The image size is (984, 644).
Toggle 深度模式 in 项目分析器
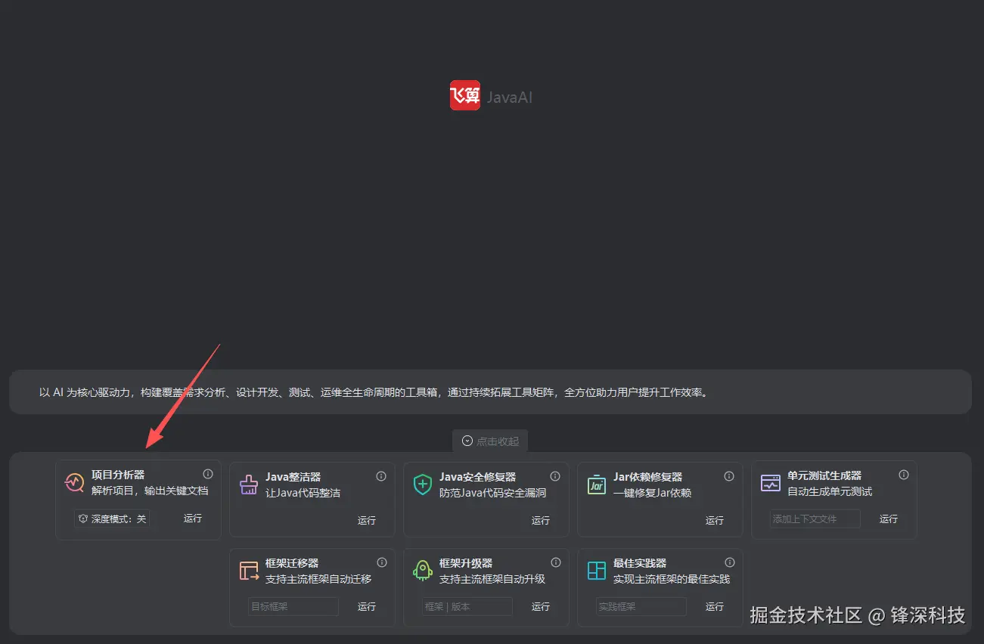113,519
